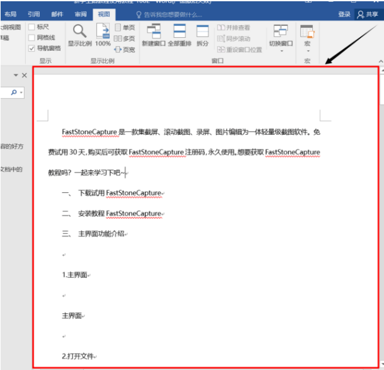Click the line 1.主界面
The width and height of the screenshot is (384, 370).
76,275
